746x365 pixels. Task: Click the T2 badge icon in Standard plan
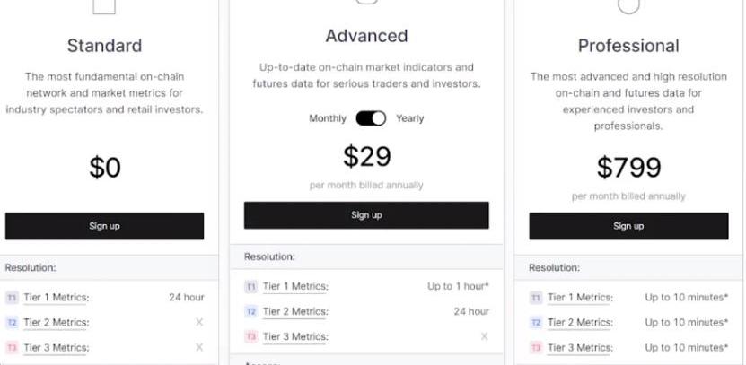point(12,323)
